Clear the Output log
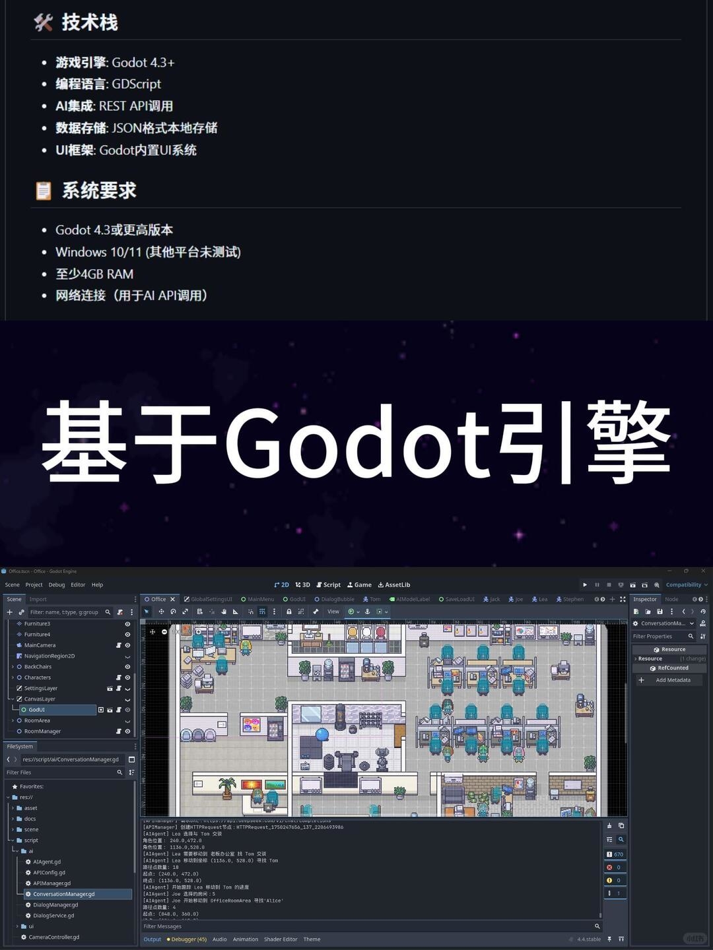This screenshot has width=713, height=950. [609, 825]
